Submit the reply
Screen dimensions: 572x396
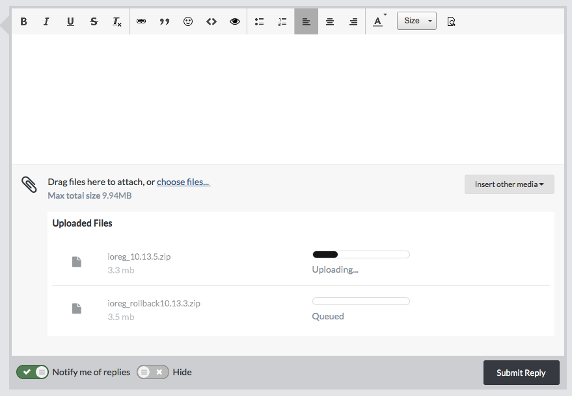521,373
